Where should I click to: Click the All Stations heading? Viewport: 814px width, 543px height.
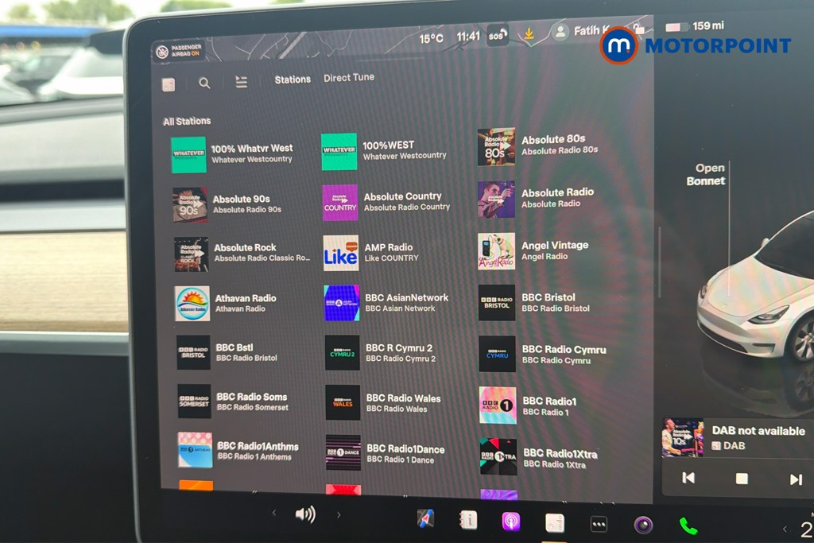pyautogui.click(x=187, y=122)
